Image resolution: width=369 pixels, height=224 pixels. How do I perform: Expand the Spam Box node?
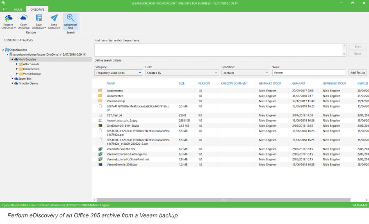click(x=12, y=78)
